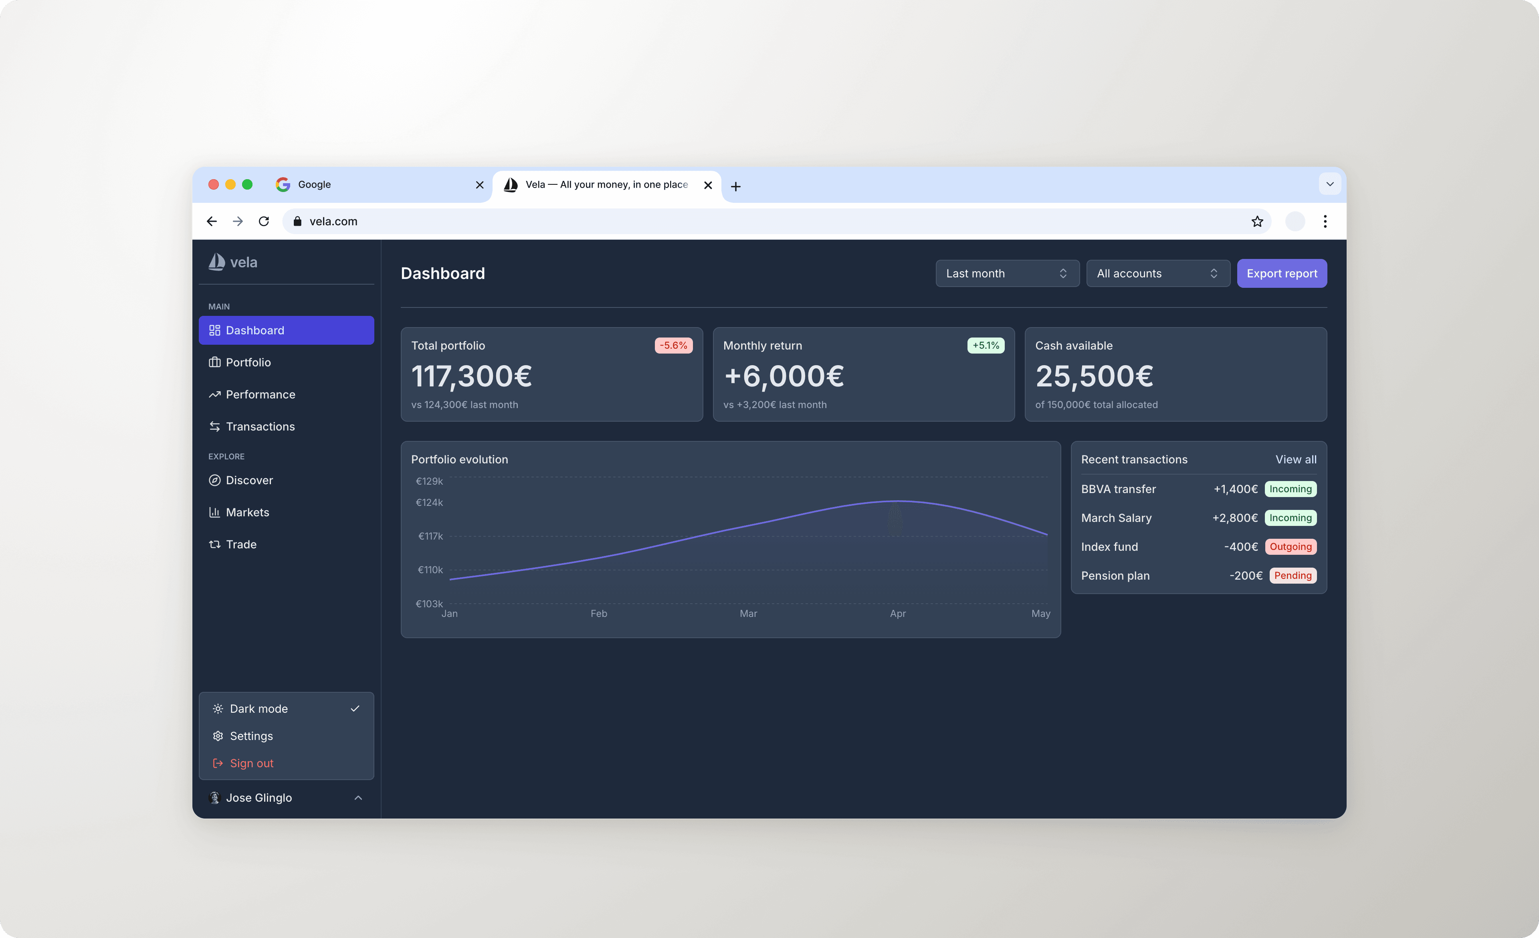
Task: Open Portfolio in the sidebar
Action: (x=286, y=362)
